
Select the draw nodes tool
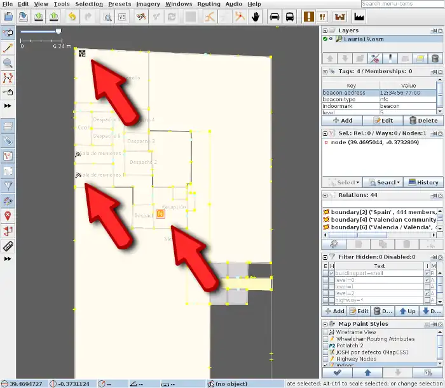tap(8, 48)
